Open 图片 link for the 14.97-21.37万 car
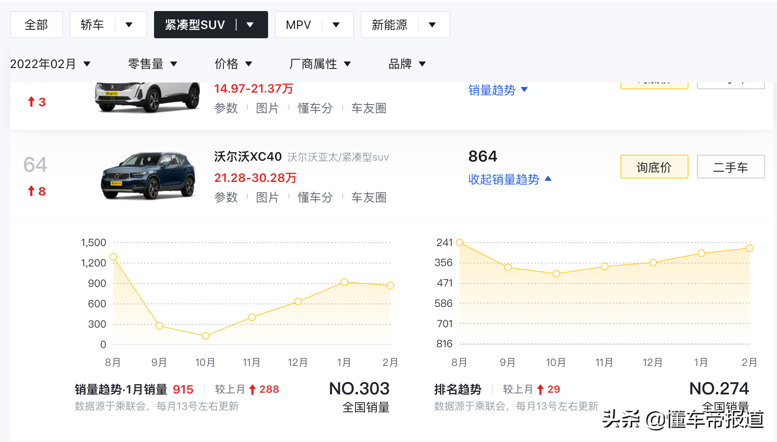Image resolution: width=777 pixels, height=442 pixels. (x=267, y=108)
